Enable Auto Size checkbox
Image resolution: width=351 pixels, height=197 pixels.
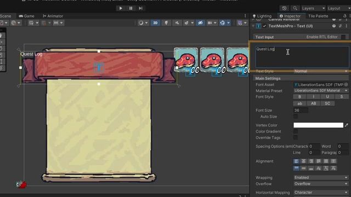tap(296, 117)
